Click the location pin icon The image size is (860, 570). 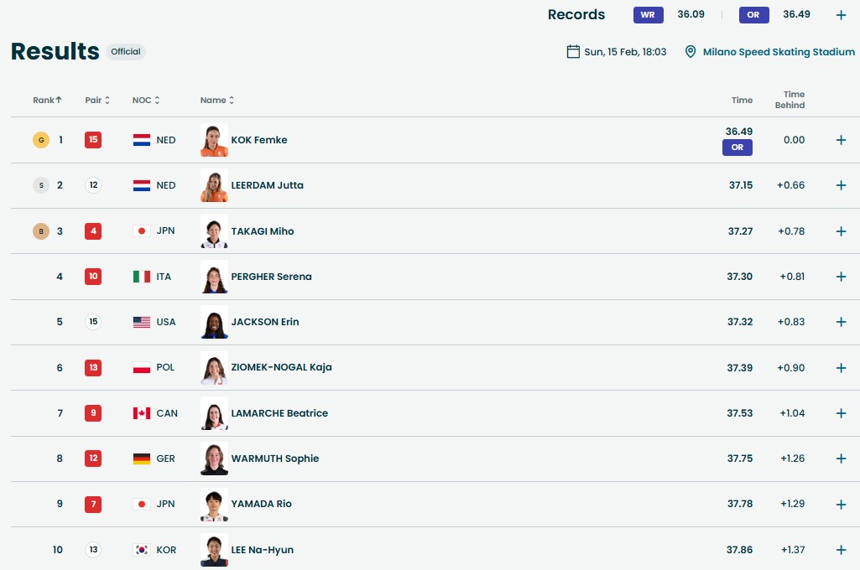691,52
